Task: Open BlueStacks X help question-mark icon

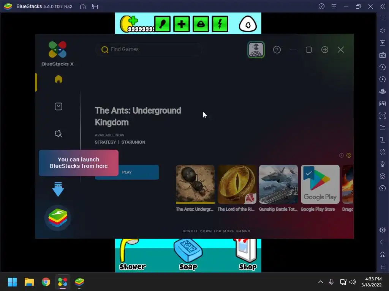Action: 277,50
